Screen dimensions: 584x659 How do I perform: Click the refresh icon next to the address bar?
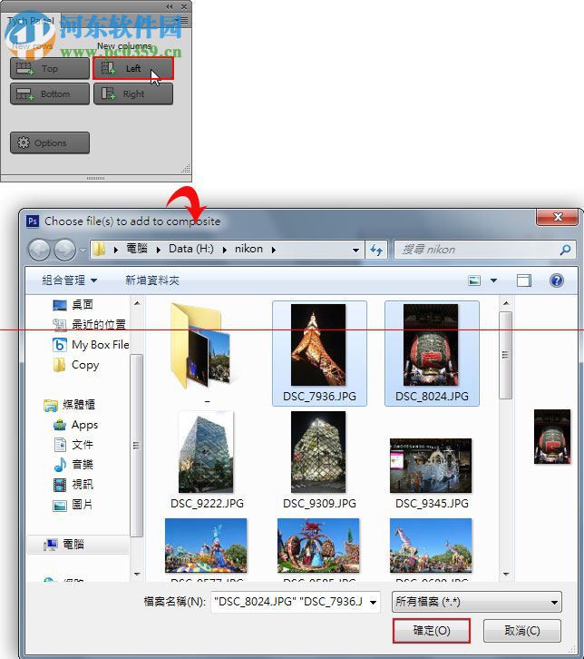(376, 250)
